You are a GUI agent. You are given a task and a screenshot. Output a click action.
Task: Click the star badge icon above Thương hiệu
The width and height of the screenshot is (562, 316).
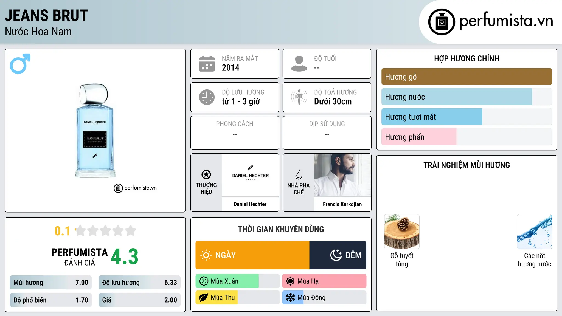(206, 174)
